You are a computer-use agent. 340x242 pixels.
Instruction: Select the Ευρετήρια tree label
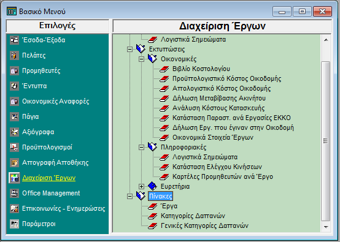click(175, 186)
